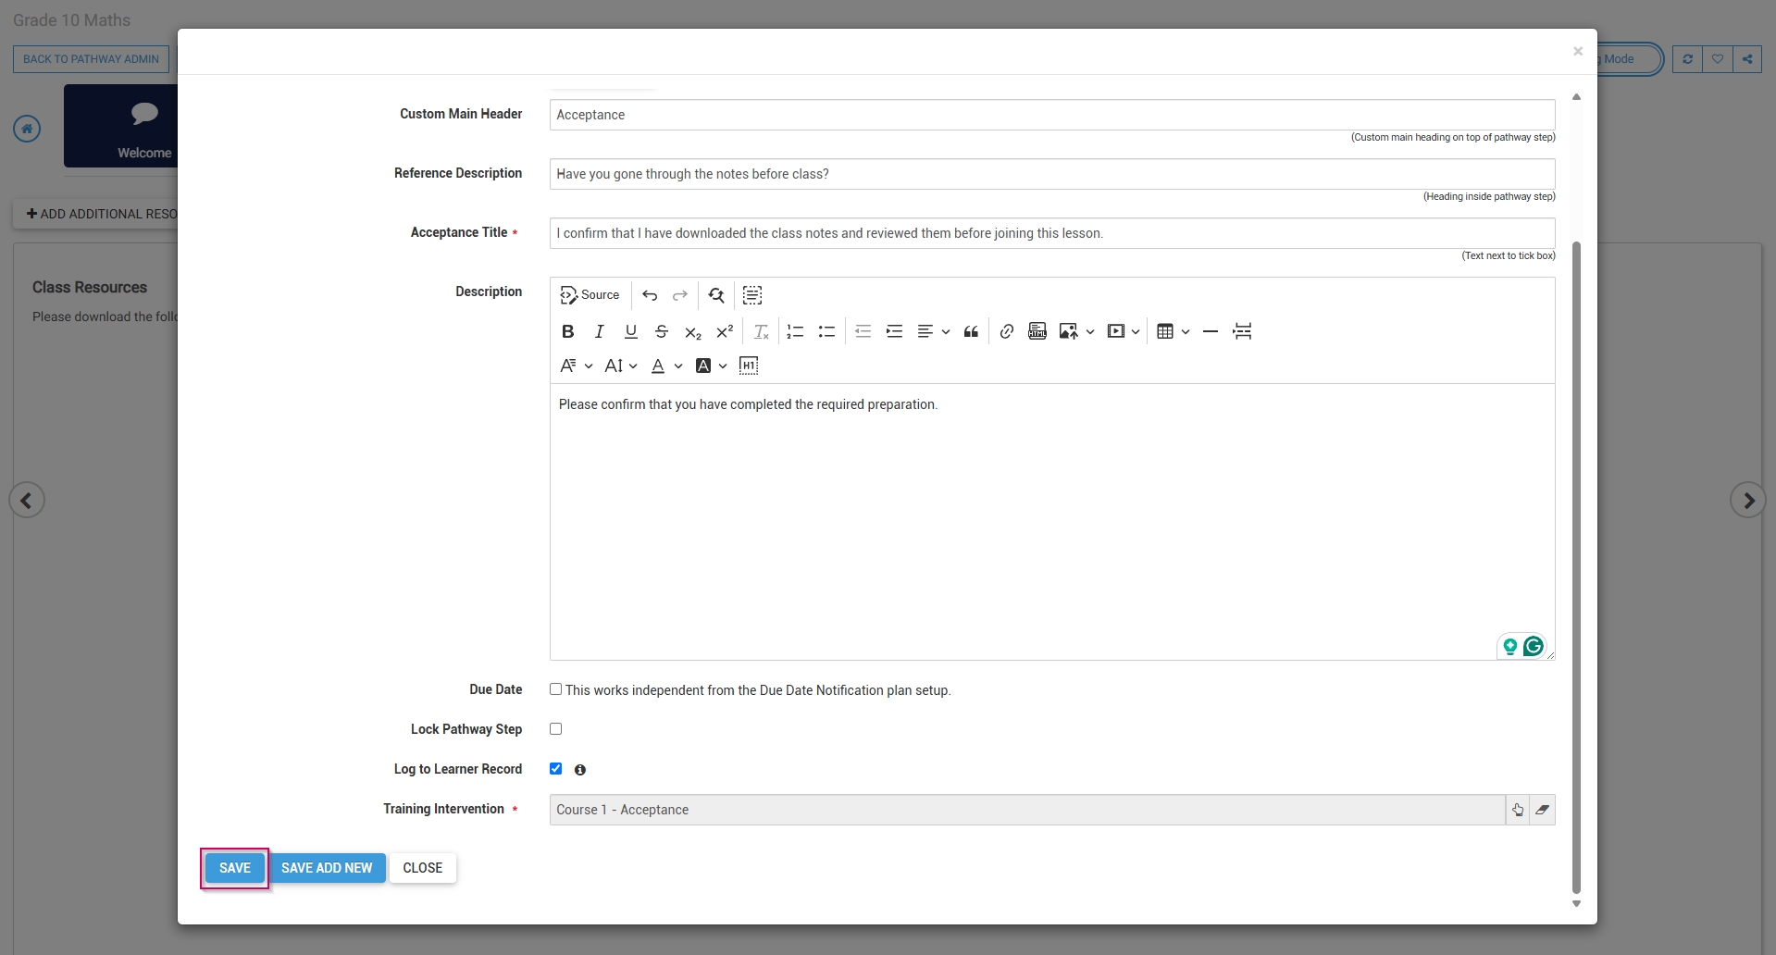Screen dimensions: 1776x955
Task: Enable Lock Pathway Step checkbox
Action: tap(556, 729)
